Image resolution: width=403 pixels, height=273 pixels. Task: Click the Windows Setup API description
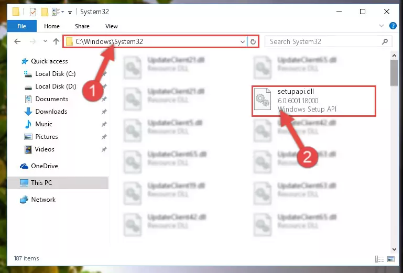coord(307,109)
